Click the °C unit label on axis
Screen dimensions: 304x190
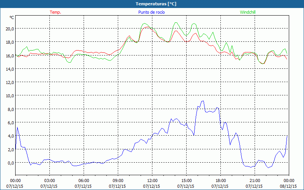[12, 17]
